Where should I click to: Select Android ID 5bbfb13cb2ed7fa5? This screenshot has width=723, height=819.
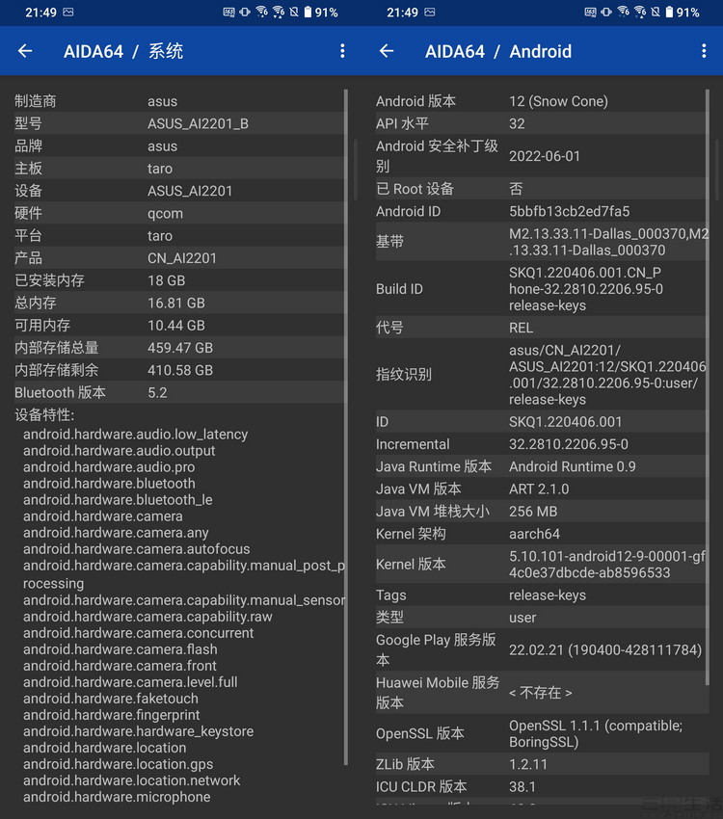569,211
